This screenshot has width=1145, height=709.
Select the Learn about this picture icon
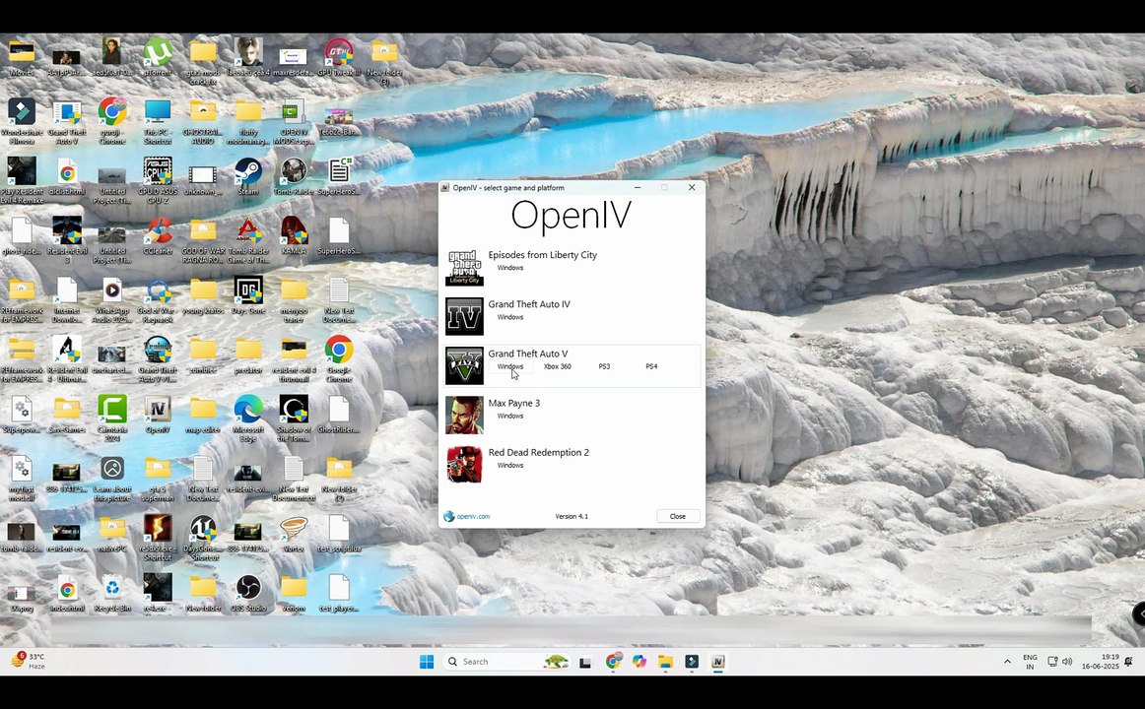[112, 478]
